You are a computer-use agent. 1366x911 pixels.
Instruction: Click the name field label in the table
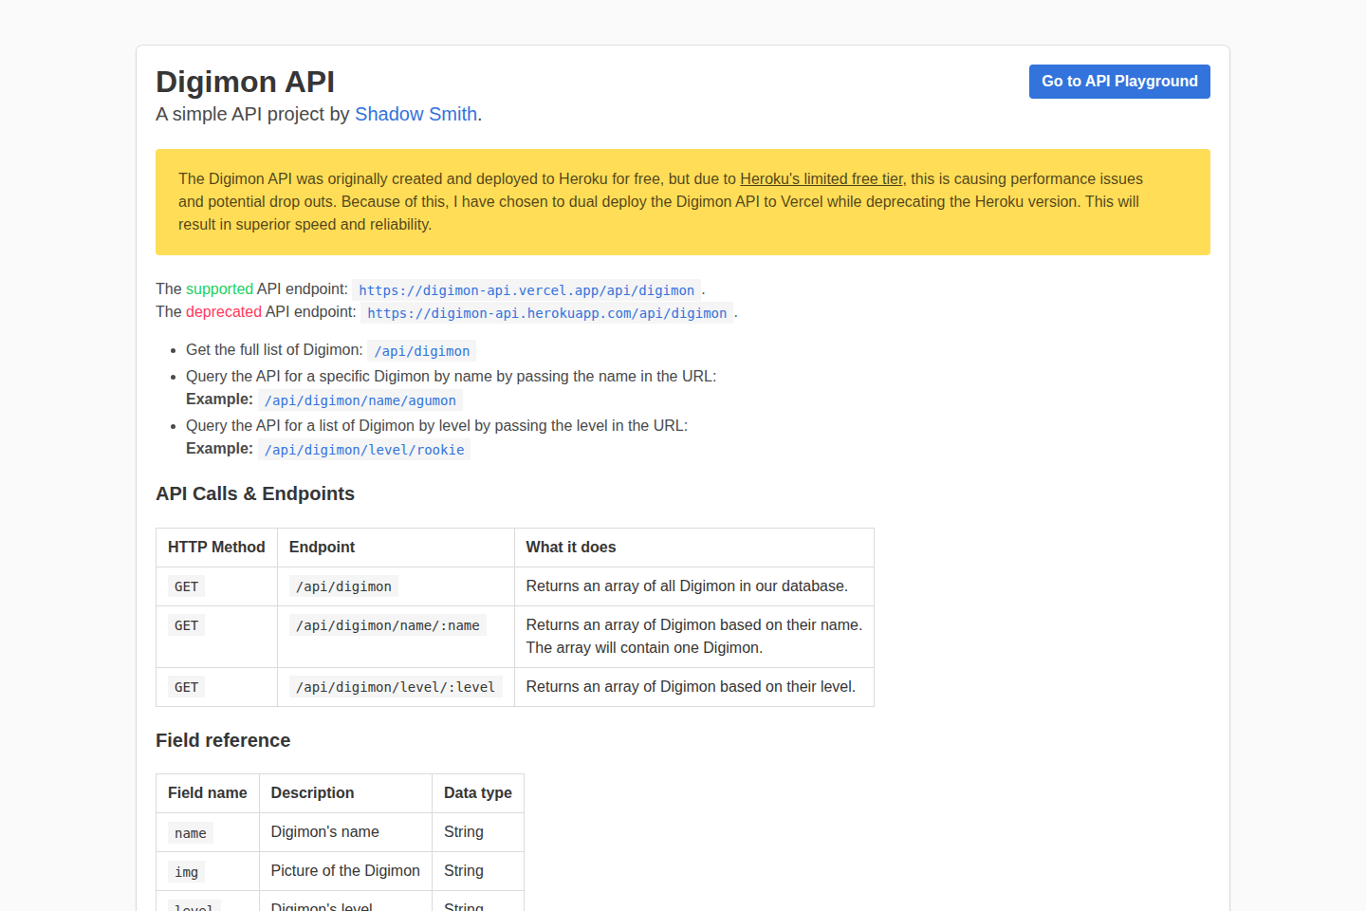pos(190,832)
